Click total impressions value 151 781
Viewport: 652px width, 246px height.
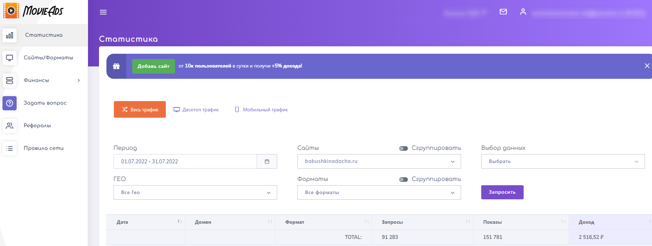(x=493, y=237)
